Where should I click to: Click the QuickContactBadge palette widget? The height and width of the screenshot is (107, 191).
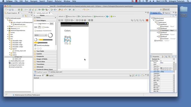click(42, 45)
